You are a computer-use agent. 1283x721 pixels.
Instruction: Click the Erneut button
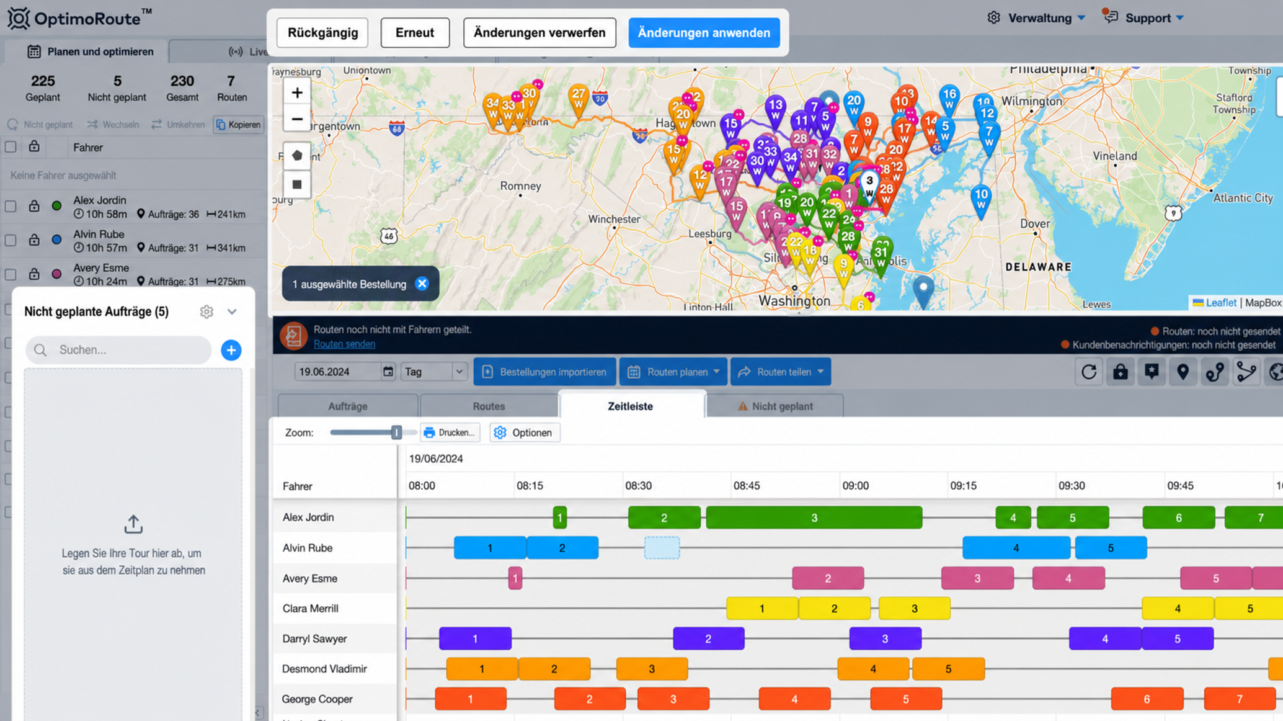coord(415,33)
